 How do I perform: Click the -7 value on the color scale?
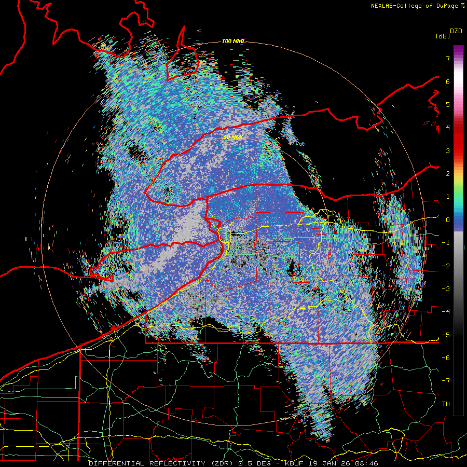(x=446, y=381)
